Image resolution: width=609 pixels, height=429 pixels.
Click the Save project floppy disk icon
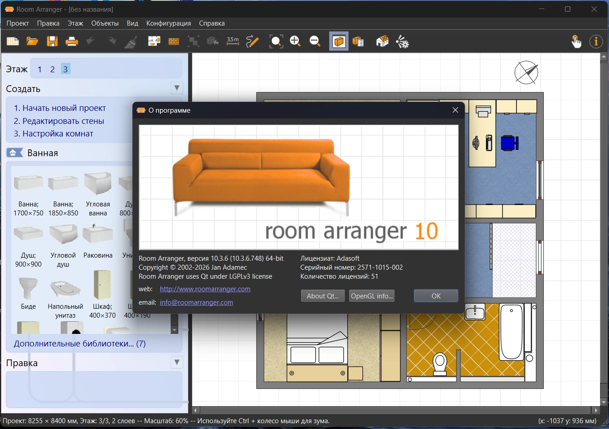tap(52, 42)
